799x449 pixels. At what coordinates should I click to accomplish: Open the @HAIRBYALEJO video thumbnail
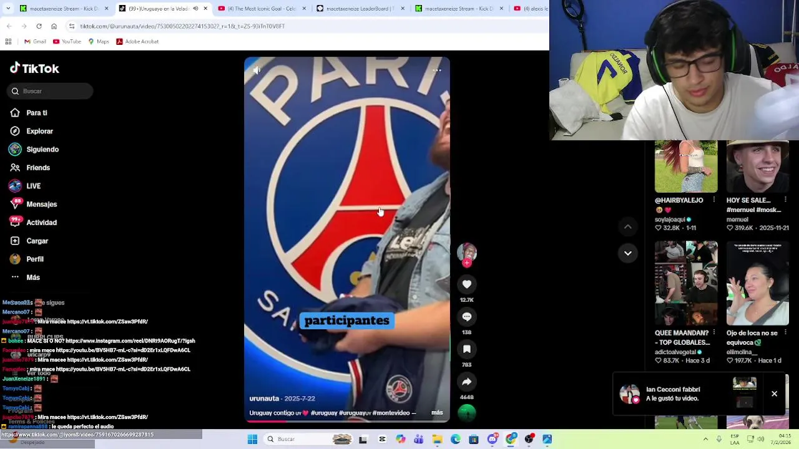[x=686, y=167]
